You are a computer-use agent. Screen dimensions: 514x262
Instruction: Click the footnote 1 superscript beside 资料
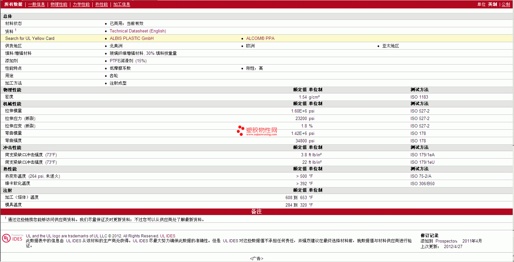pos(16,30)
